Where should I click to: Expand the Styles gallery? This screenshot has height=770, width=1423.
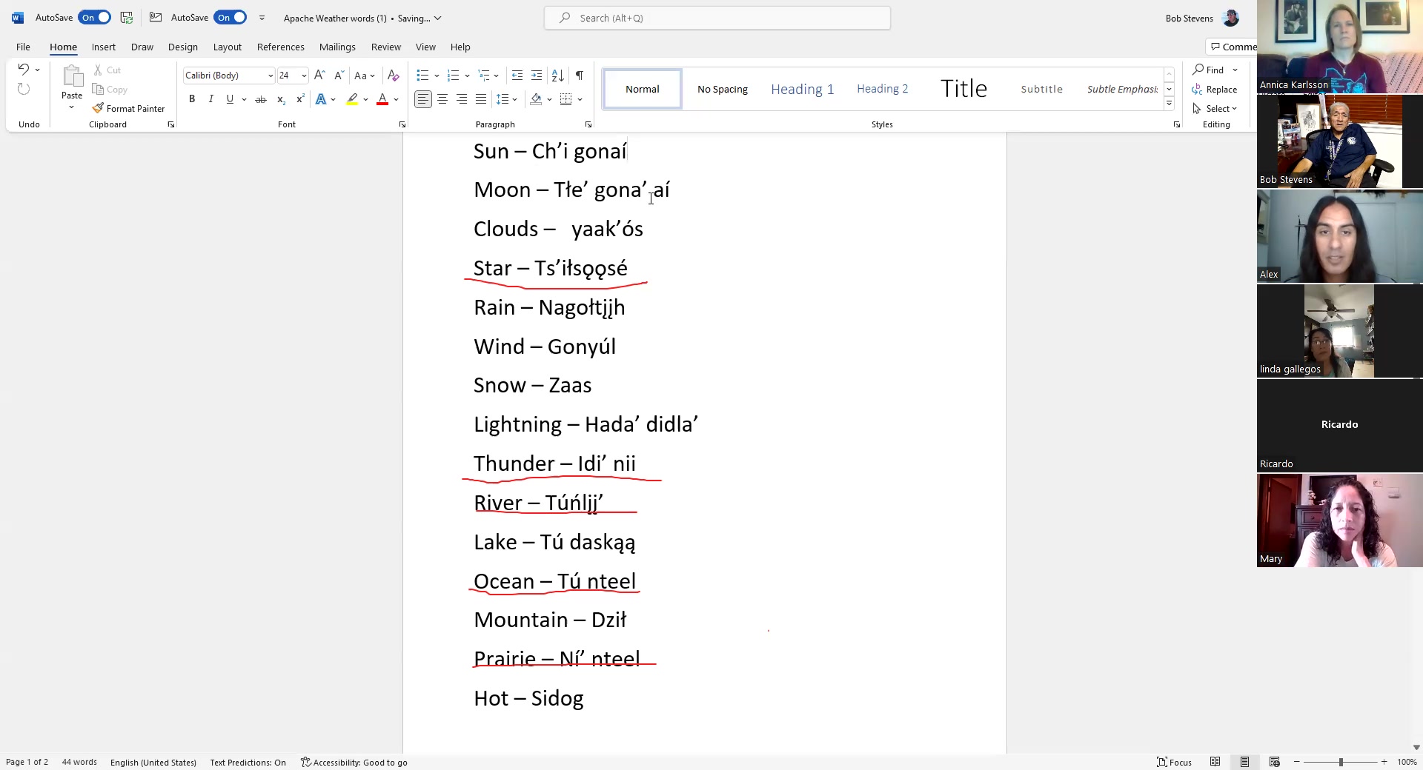pos(1169,104)
